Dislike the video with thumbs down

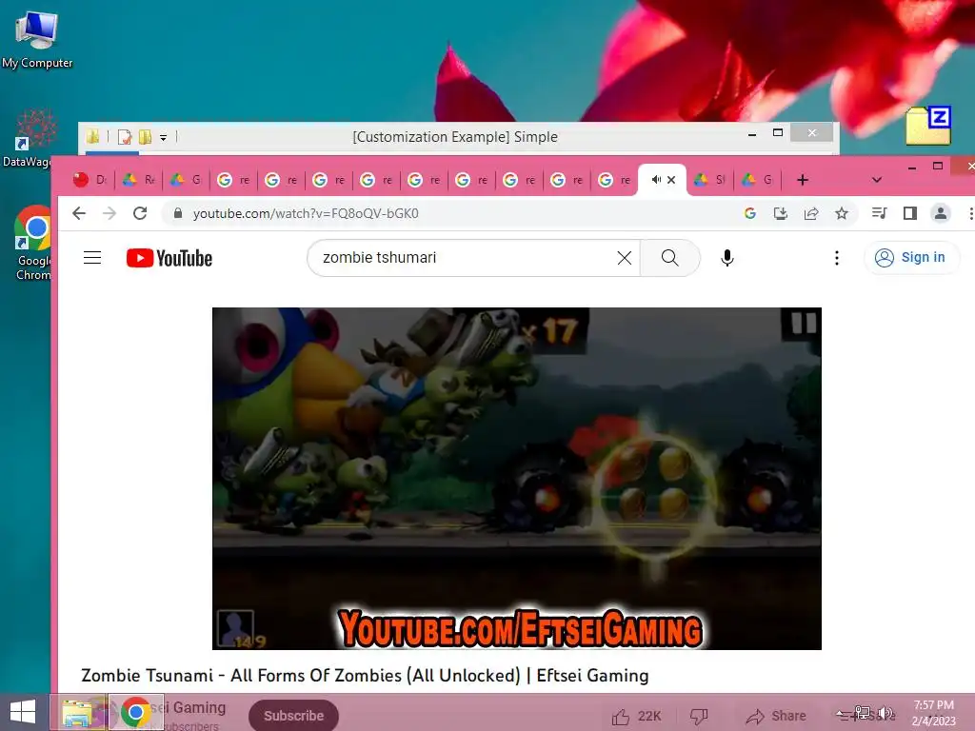[699, 716]
